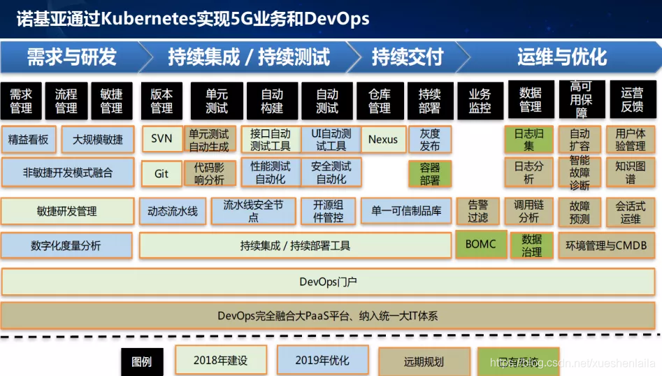The width and height of the screenshot is (662, 376).
Task: Click the 远期规划 legend swatch
Action: click(424, 361)
